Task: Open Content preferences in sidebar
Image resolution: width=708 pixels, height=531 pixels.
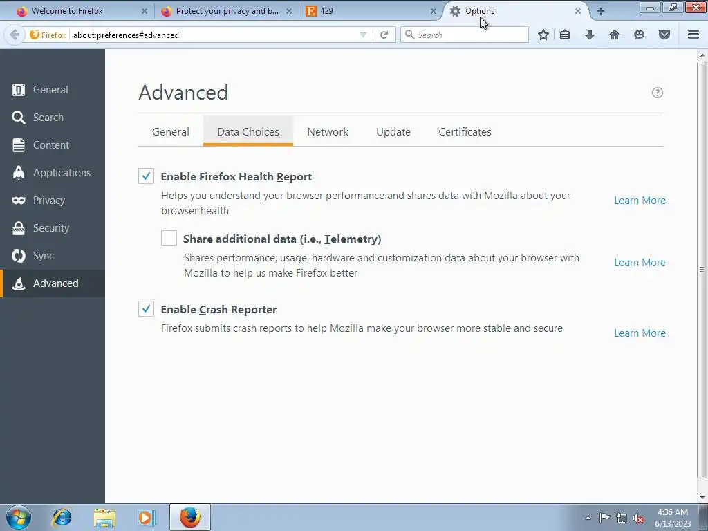Action: pos(53,145)
